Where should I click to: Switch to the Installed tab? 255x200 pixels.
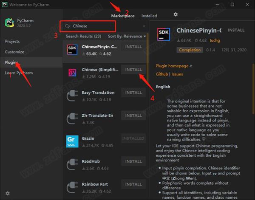149,16
